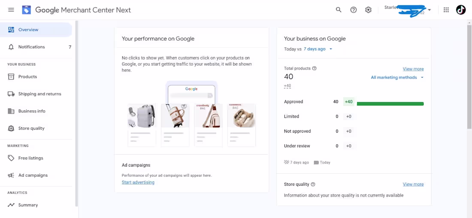Click info icon beside Total products
This screenshot has width=472, height=218.
pos(314,68)
